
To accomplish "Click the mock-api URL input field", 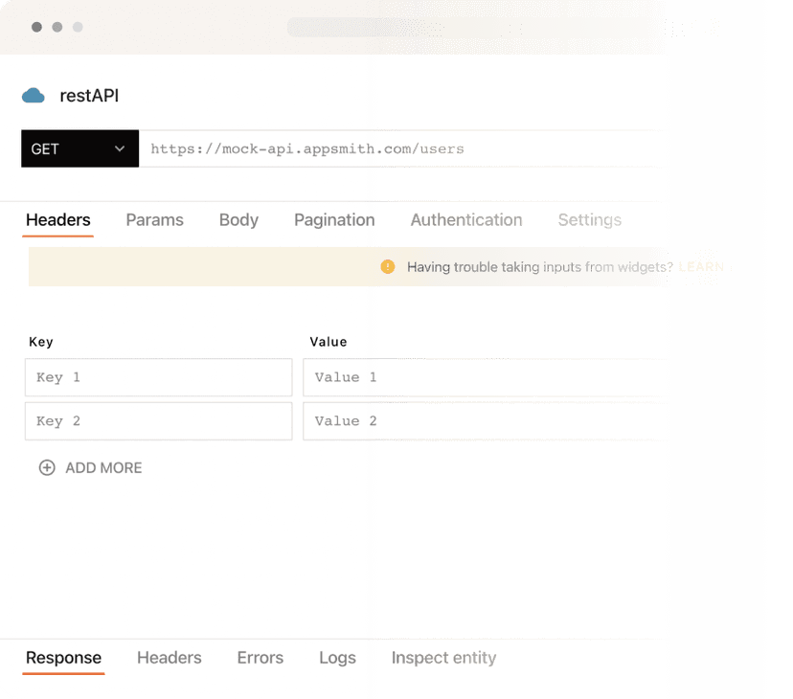I will (x=383, y=148).
